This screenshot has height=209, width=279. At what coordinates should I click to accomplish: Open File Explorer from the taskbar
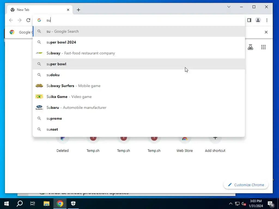pyautogui.click(x=46, y=204)
